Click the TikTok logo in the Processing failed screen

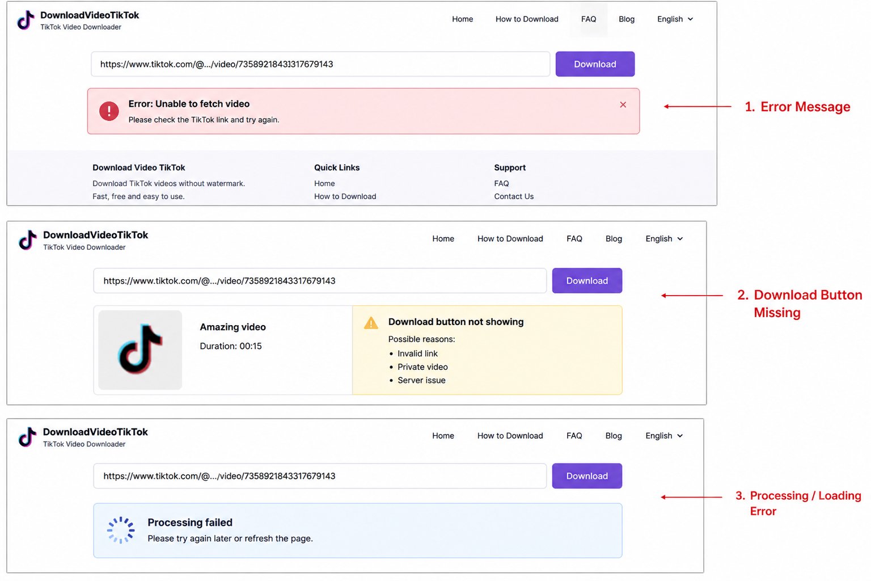pos(28,437)
